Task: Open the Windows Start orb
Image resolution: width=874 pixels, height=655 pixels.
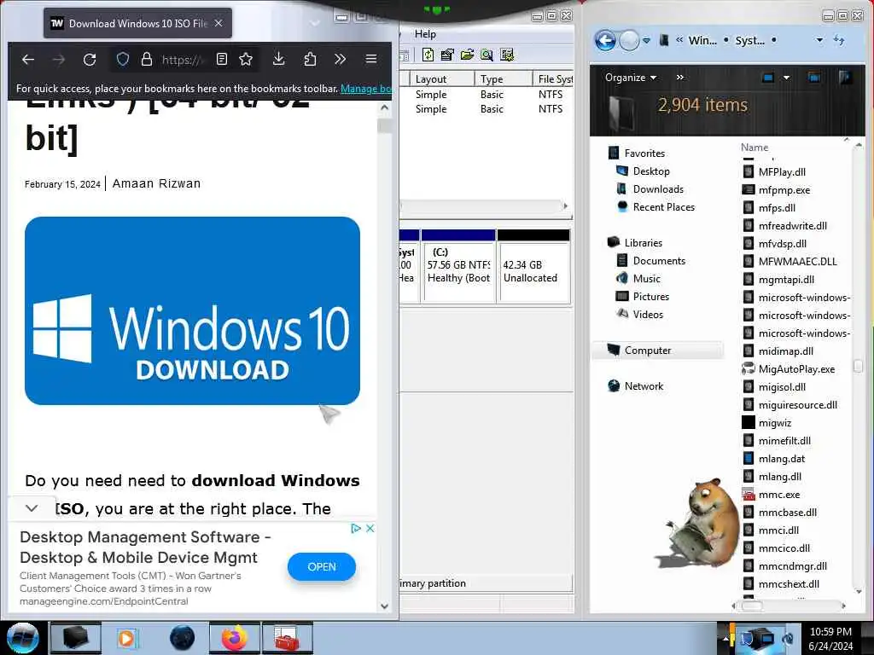Action: (x=22, y=638)
